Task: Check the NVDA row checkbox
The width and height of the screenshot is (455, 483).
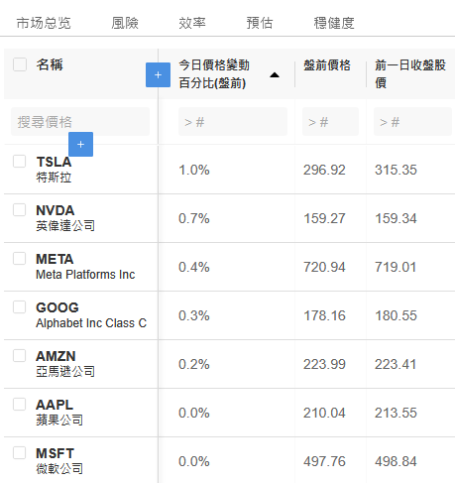Action: [x=19, y=210]
